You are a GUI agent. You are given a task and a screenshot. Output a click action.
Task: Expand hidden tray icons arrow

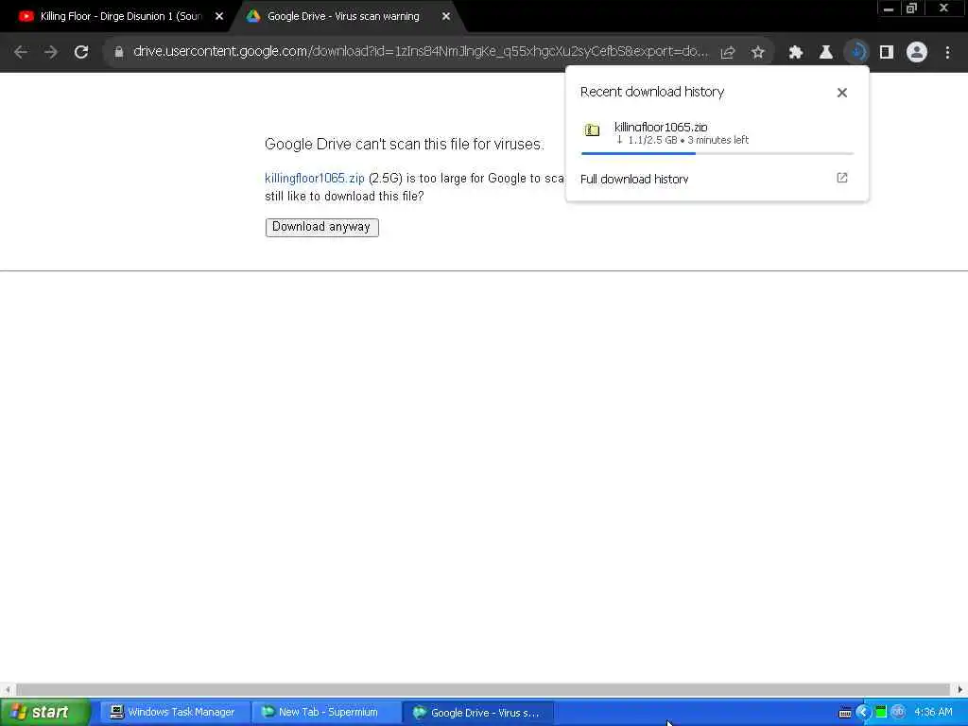pos(863,713)
